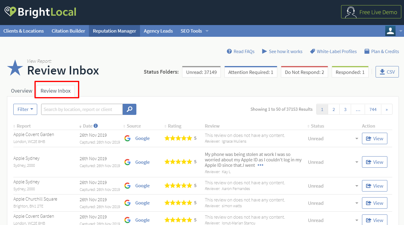Screen dimensions: 404x225
Task: Switch to the Overview tab
Action: click(x=21, y=91)
